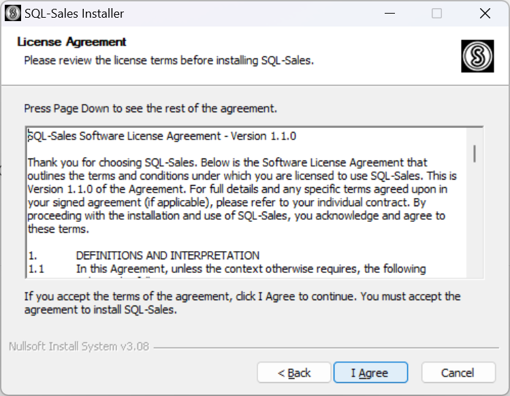Close the SQL-Sales Installer window
This screenshot has width=510, height=396.
coord(485,14)
